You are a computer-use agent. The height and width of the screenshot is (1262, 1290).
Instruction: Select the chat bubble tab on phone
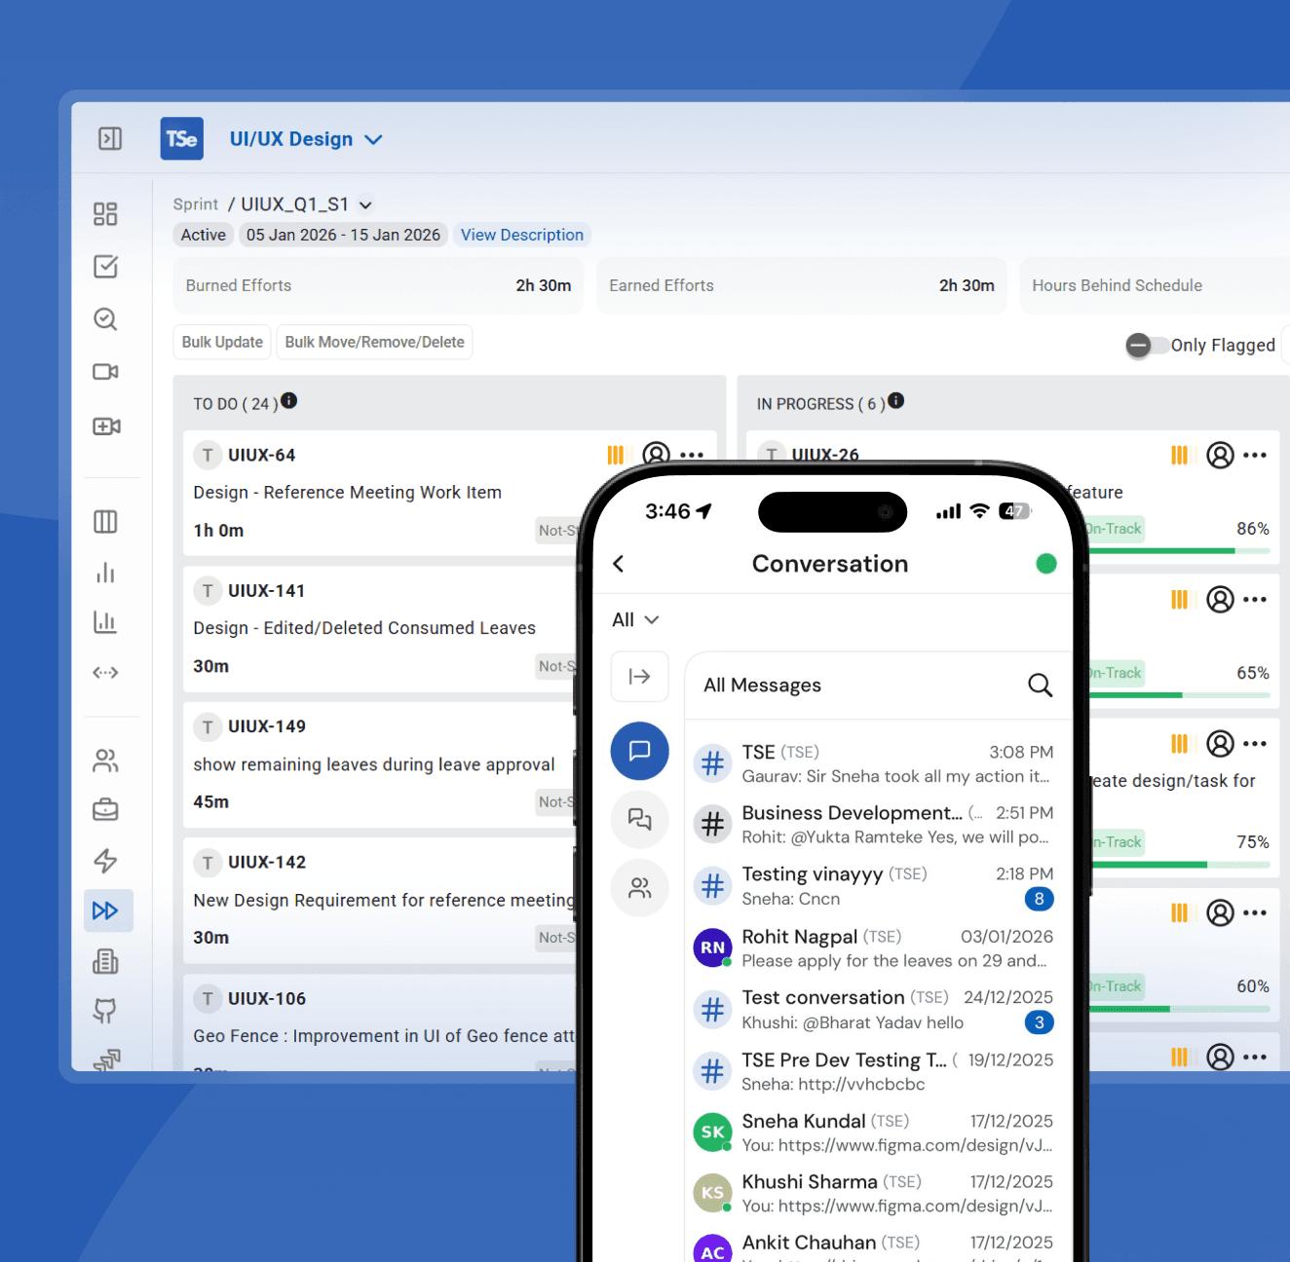point(639,751)
